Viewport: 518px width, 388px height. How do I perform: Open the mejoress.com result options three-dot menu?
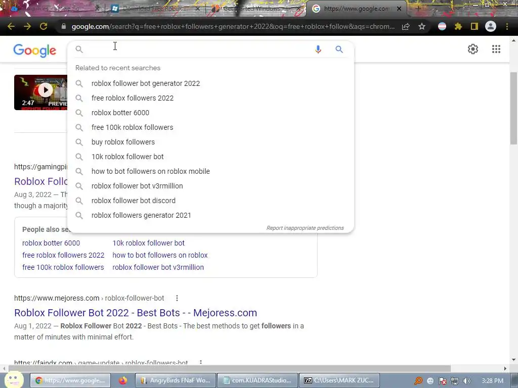177,298
